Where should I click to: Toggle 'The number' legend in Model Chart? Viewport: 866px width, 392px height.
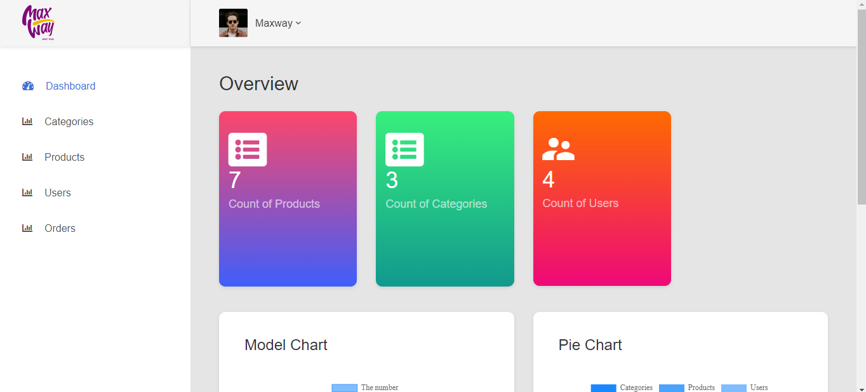[x=365, y=388]
